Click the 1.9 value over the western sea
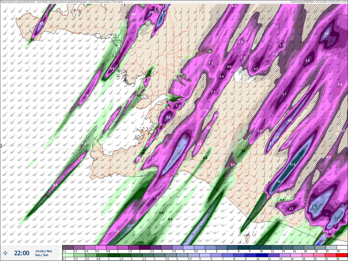348x261 pixels. click(86, 95)
